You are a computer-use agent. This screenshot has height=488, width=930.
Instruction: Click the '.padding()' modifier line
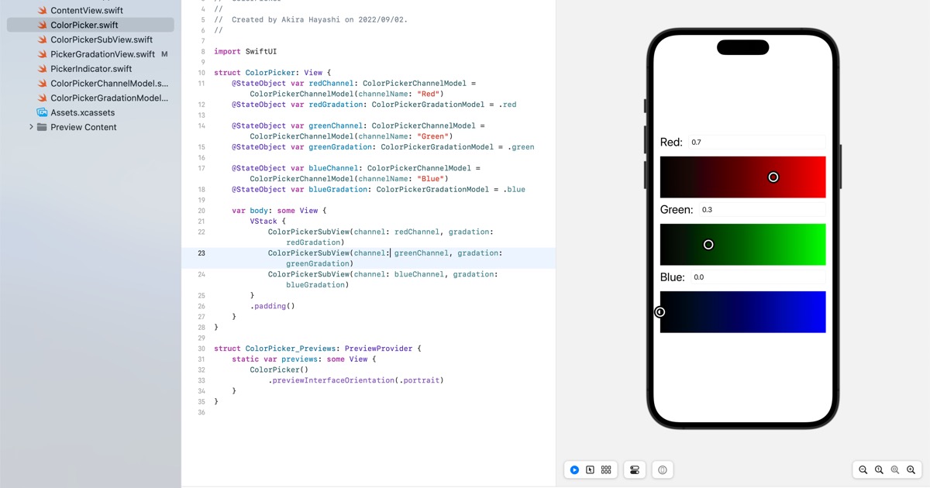[273, 306]
